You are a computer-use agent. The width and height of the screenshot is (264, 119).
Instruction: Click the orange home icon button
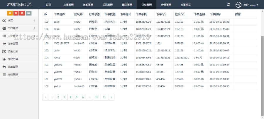tap(10, 13)
